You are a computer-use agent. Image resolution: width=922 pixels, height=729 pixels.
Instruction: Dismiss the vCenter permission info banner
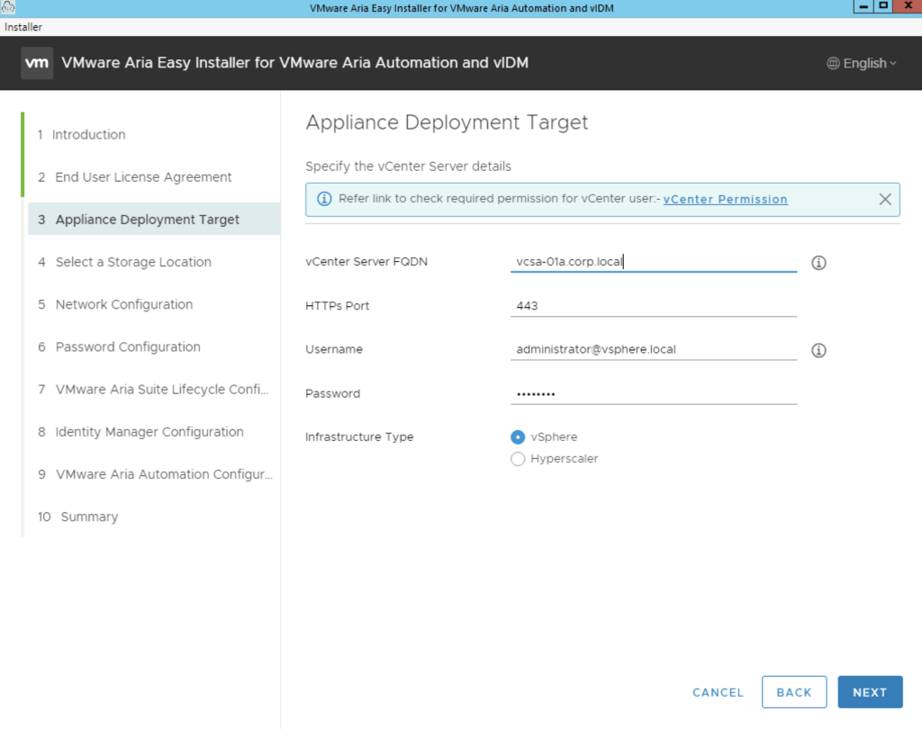pos(885,199)
